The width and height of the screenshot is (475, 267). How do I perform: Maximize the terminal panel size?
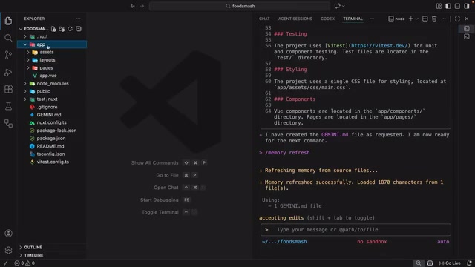point(457,19)
